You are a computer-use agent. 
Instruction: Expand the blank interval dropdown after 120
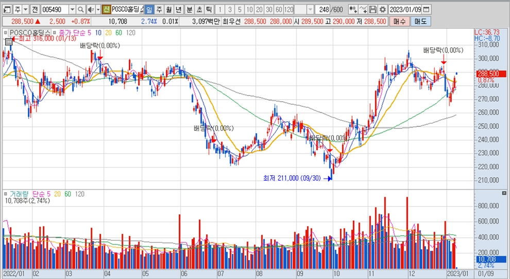[x=310, y=10]
